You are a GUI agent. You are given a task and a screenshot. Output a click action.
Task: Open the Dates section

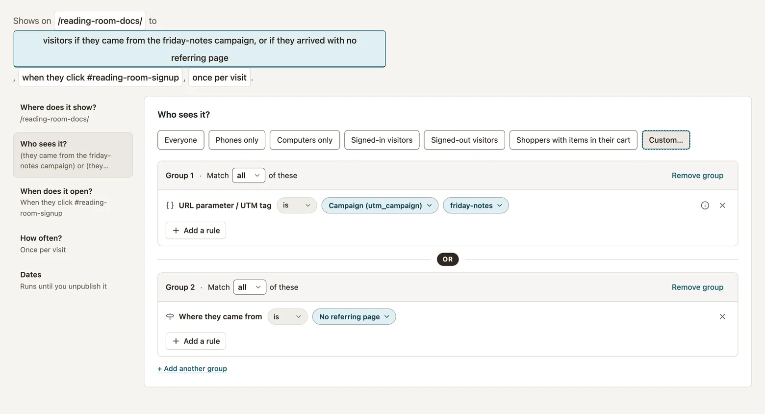click(x=73, y=280)
